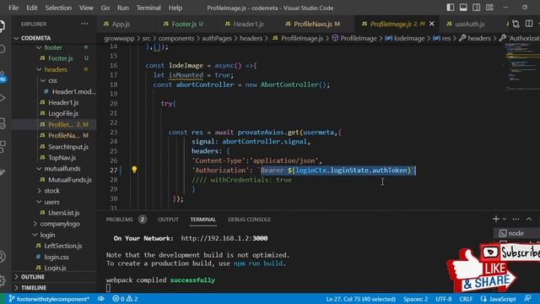Toggle primary side bar layout icon
Image resolution: width=540 pixels, height=304 pixels.
[x=450, y=8]
